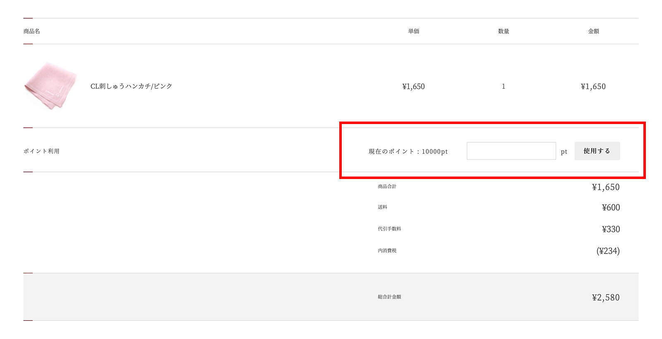Select the 送料 label

pyautogui.click(x=382, y=207)
